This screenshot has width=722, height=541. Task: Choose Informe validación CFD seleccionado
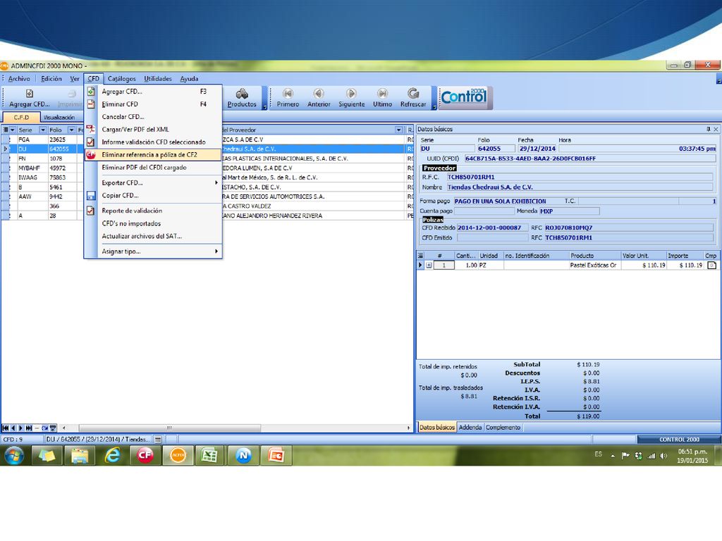pyautogui.click(x=153, y=142)
